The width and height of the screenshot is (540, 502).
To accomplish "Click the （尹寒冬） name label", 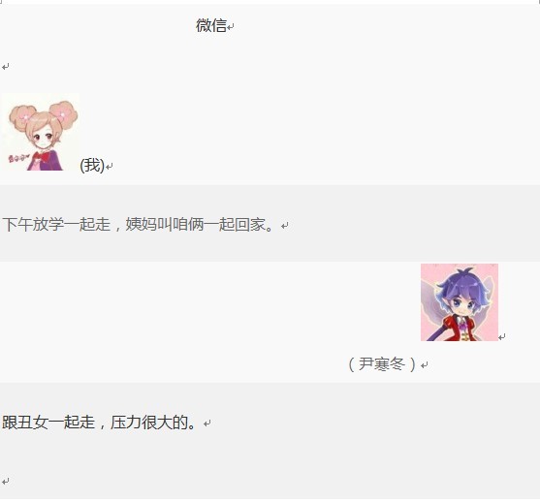I will pos(382,364).
